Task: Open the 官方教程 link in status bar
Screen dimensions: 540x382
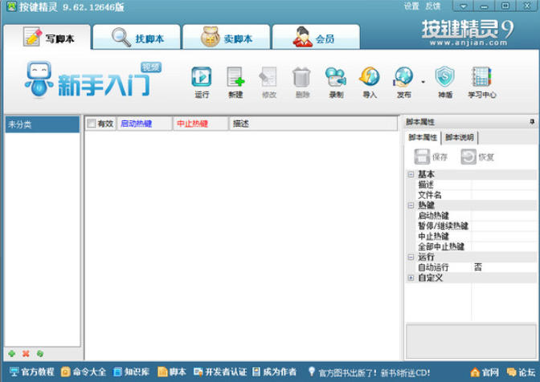Action: click(31, 372)
